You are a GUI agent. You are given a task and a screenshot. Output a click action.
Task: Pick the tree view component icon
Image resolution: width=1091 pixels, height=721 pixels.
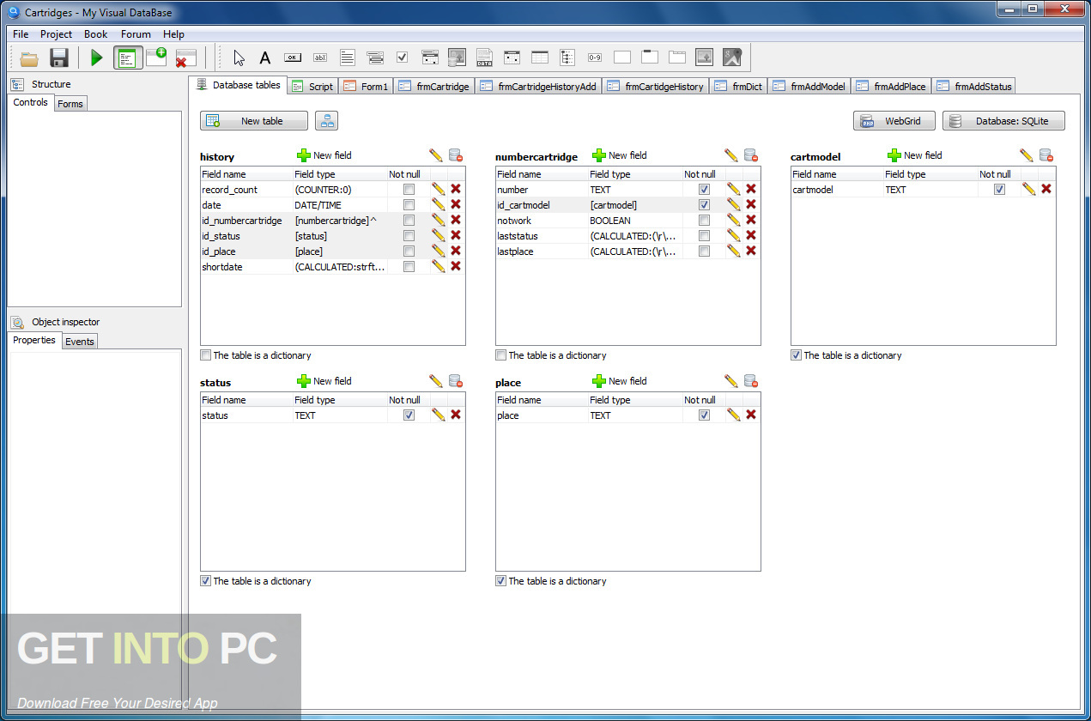coord(567,58)
